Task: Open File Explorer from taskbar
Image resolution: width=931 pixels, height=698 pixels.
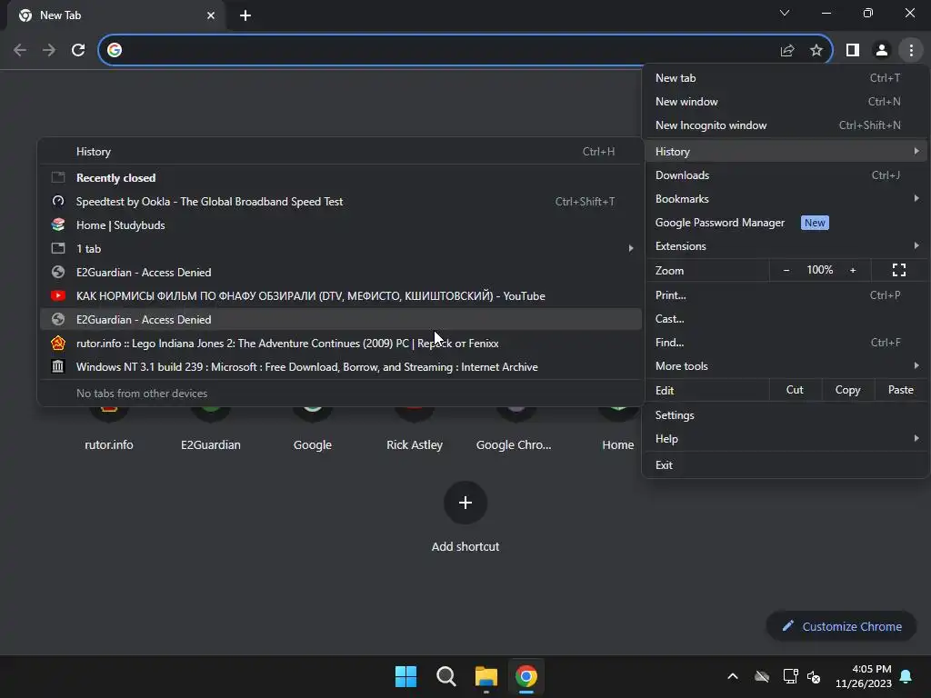Action: [x=486, y=676]
